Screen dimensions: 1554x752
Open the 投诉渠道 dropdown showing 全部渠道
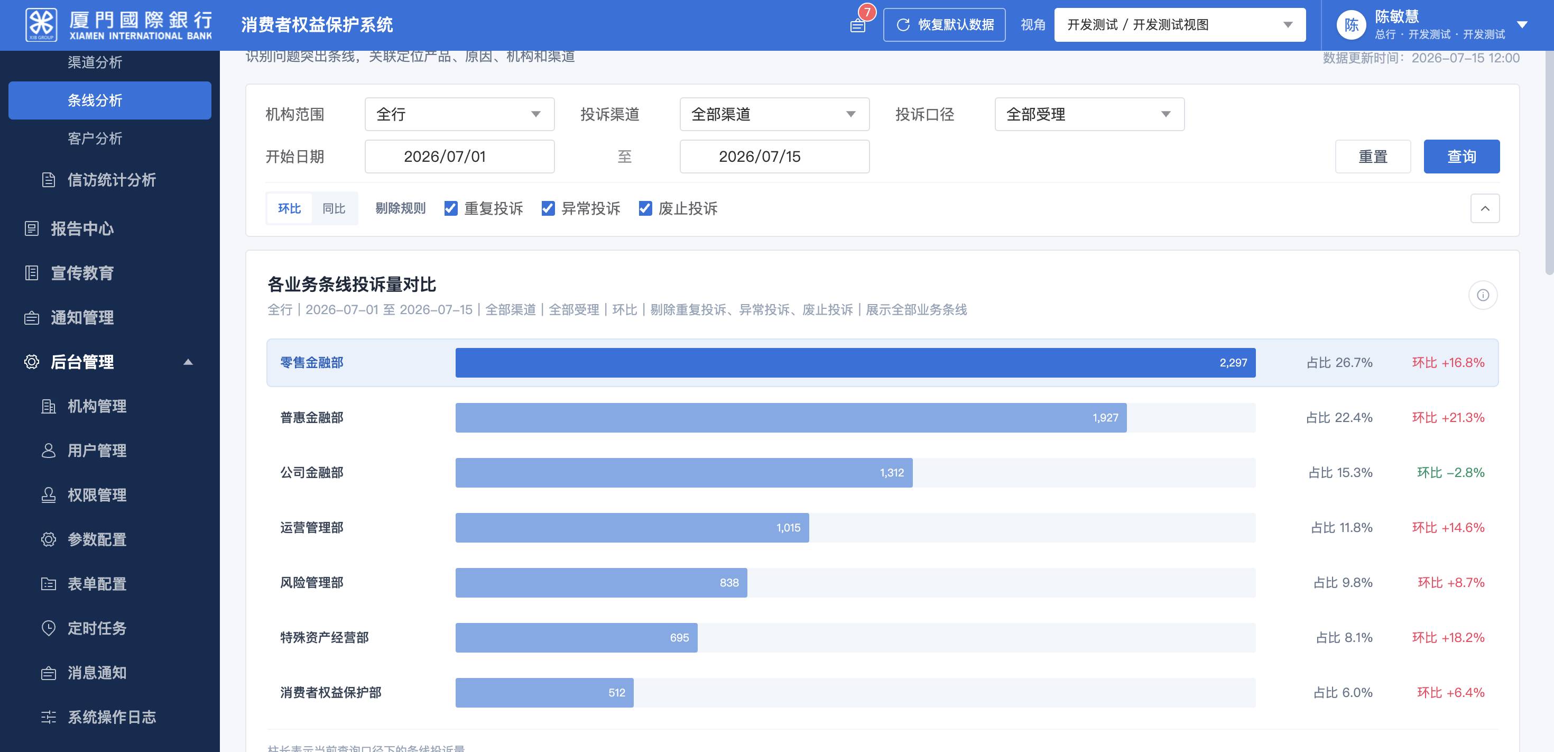[774, 114]
